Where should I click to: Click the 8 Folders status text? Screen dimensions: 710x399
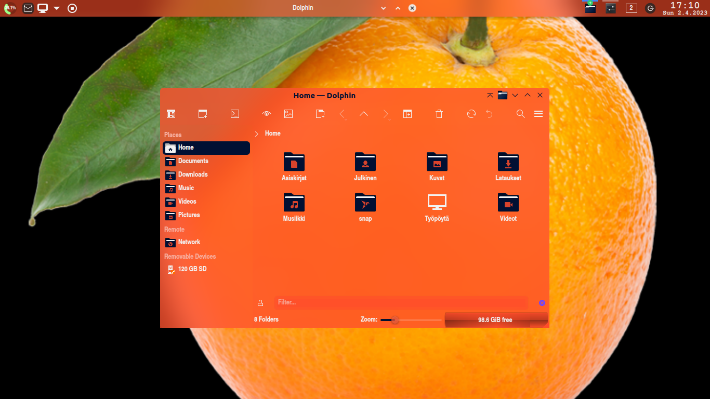tap(266, 320)
